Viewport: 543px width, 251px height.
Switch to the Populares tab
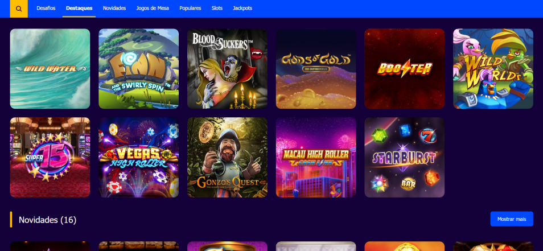190,9
